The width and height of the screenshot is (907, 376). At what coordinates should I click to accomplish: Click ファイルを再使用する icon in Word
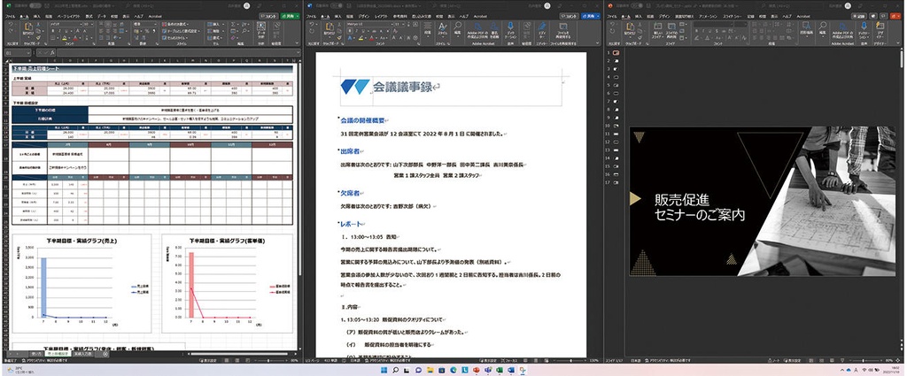pos(562,26)
